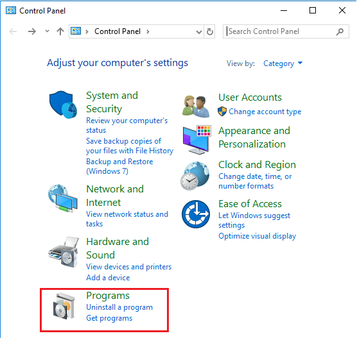Image resolution: width=357 pixels, height=338 pixels.
Task: Open Appearance and Personalization category
Action: (254, 137)
